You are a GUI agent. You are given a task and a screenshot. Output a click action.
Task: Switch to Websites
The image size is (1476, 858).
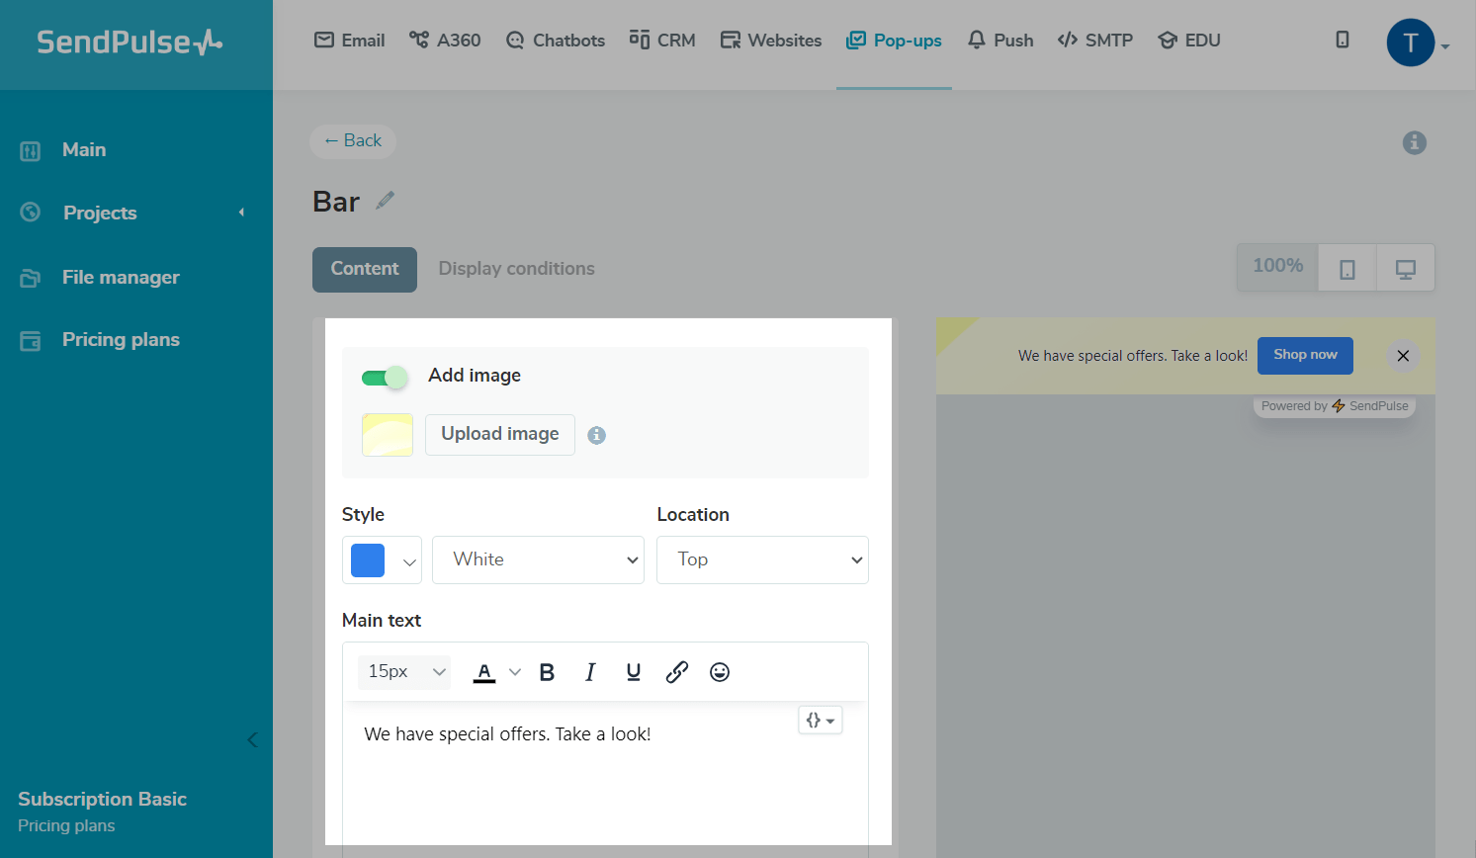coord(771,41)
